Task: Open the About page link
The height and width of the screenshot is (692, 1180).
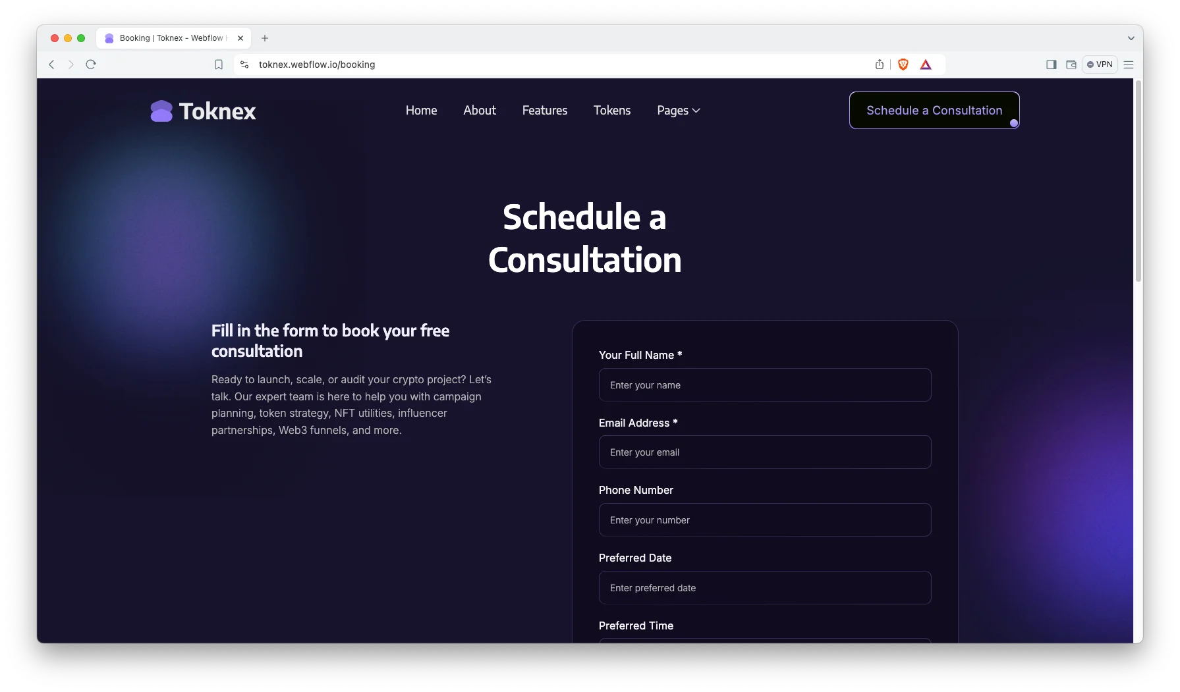Action: coord(479,111)
